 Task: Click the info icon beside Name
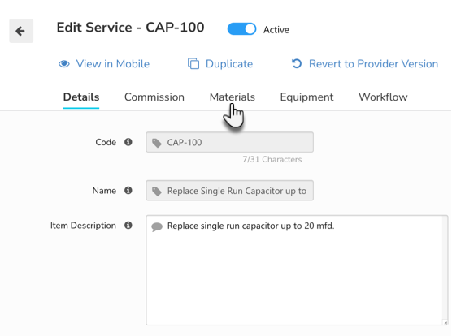point(128,190)
